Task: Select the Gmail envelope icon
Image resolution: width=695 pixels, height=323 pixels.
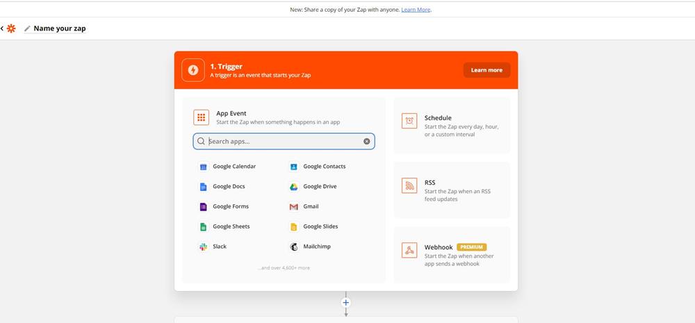Action: (x=293, y=206)
